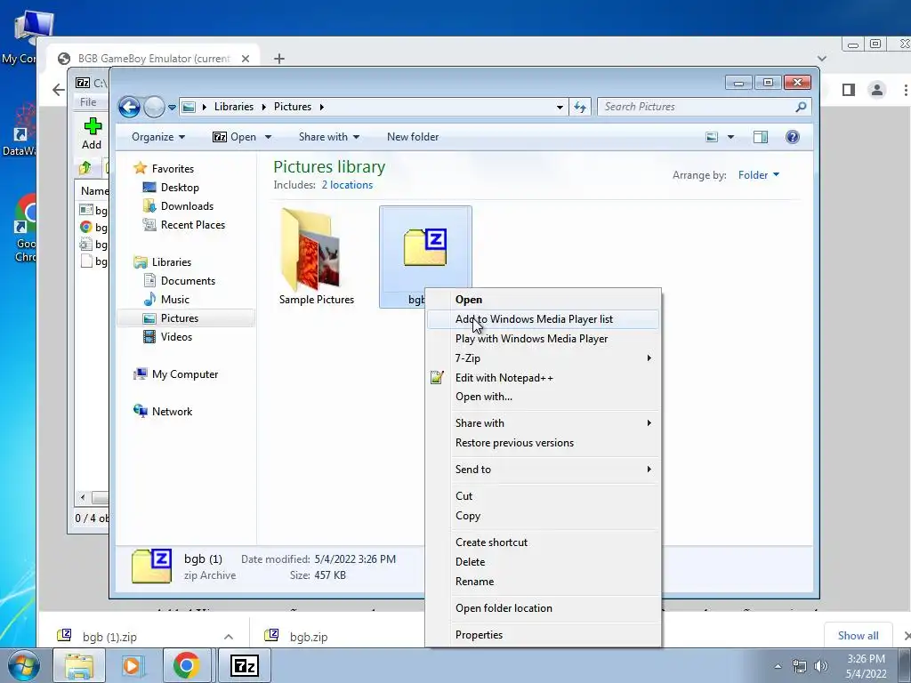Image resolution: width=911 pixels, height=683 pixels.
Task: Expand the 7-Zip context submenu
Action: [543, 358]
